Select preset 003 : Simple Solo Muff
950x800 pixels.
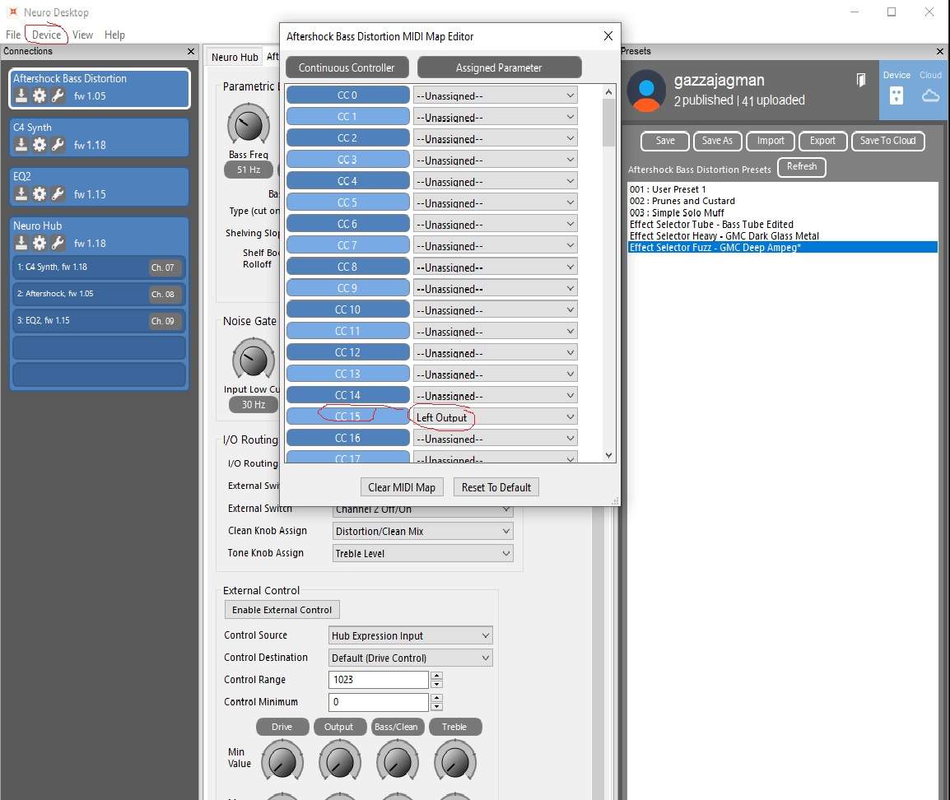tap(677, 212)
